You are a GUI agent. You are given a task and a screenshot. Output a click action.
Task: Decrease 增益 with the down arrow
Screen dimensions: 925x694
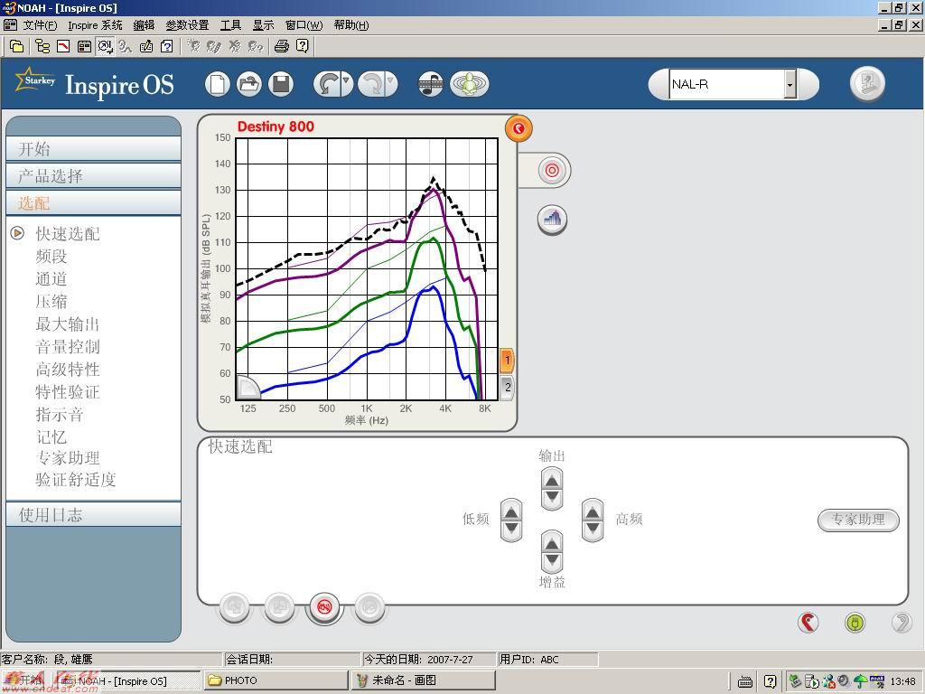[x=552, y=560]
